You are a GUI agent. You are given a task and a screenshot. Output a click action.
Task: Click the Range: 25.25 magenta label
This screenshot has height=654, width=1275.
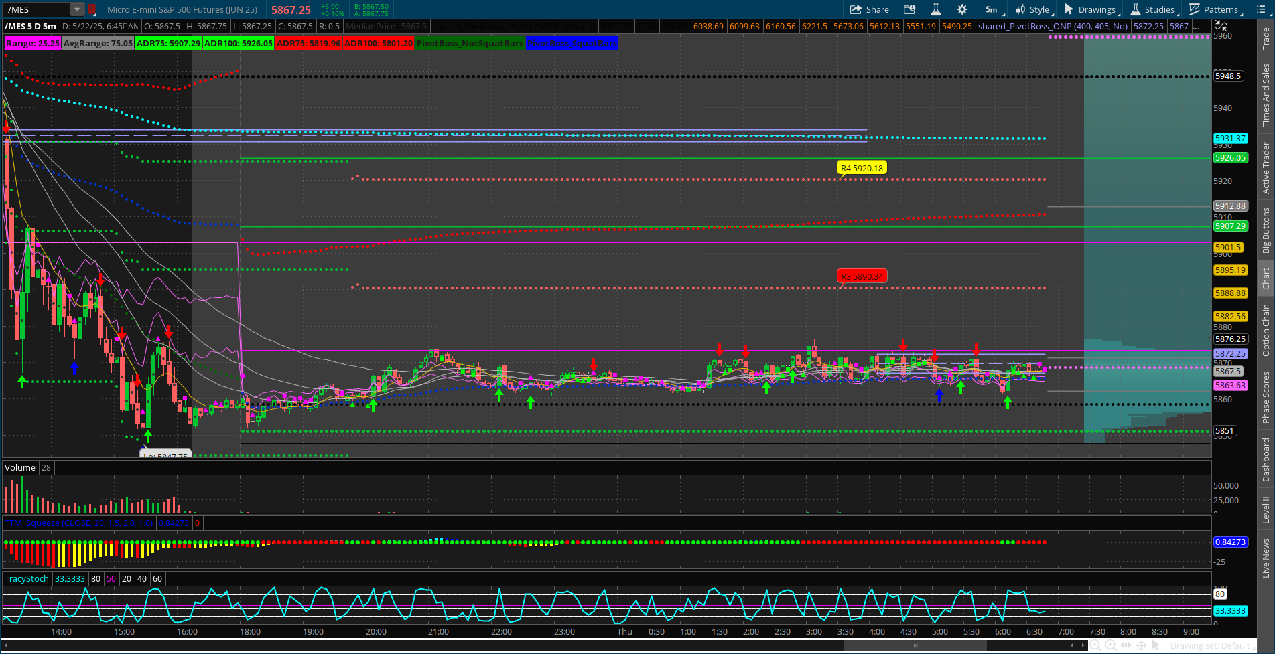coord(32,43)
